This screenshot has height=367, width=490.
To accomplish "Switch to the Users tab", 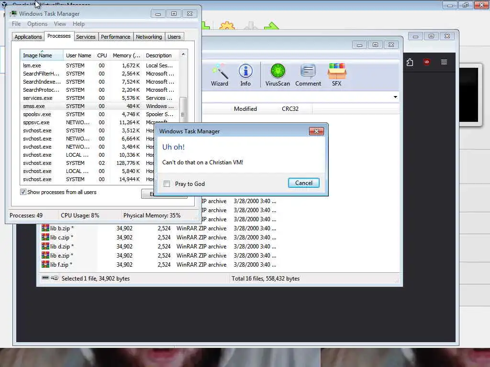I will [174, 37].
